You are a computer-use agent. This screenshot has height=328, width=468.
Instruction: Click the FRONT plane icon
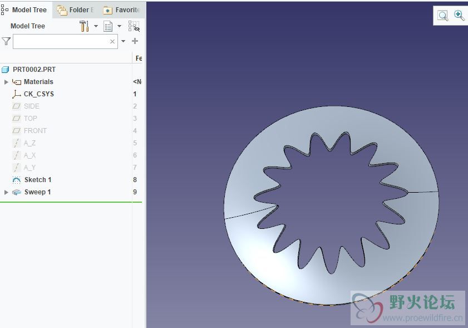16,131
